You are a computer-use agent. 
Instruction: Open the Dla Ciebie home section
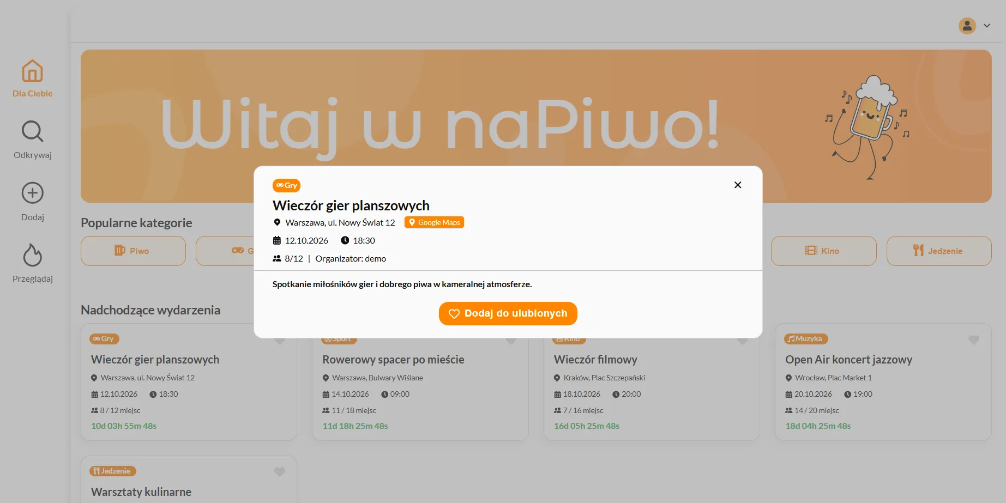[32, 78]
